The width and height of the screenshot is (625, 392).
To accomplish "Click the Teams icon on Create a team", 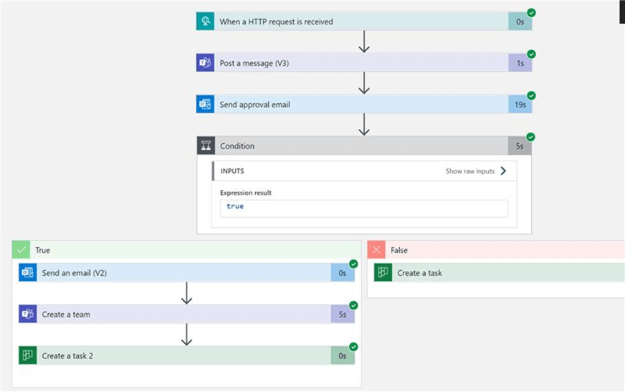I will (x=28, y=315).
